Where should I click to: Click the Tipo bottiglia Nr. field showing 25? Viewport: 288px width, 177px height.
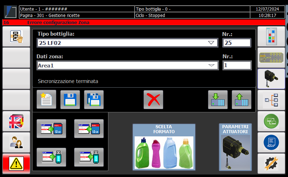(x=237, y=43)
